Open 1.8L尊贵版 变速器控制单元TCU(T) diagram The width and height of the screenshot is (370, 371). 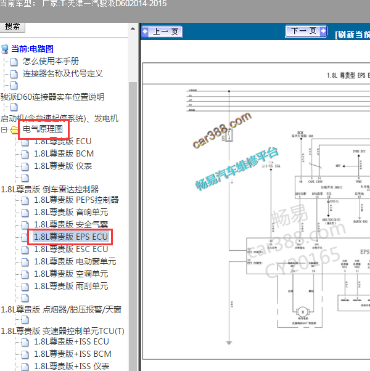pos(62,331)
